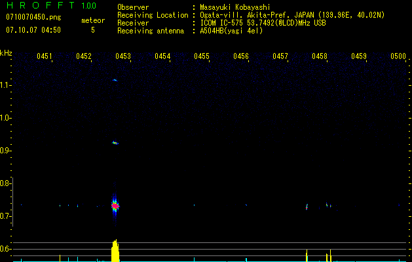Click the tall yellow power bar near 0453

(x=115, y=251)
